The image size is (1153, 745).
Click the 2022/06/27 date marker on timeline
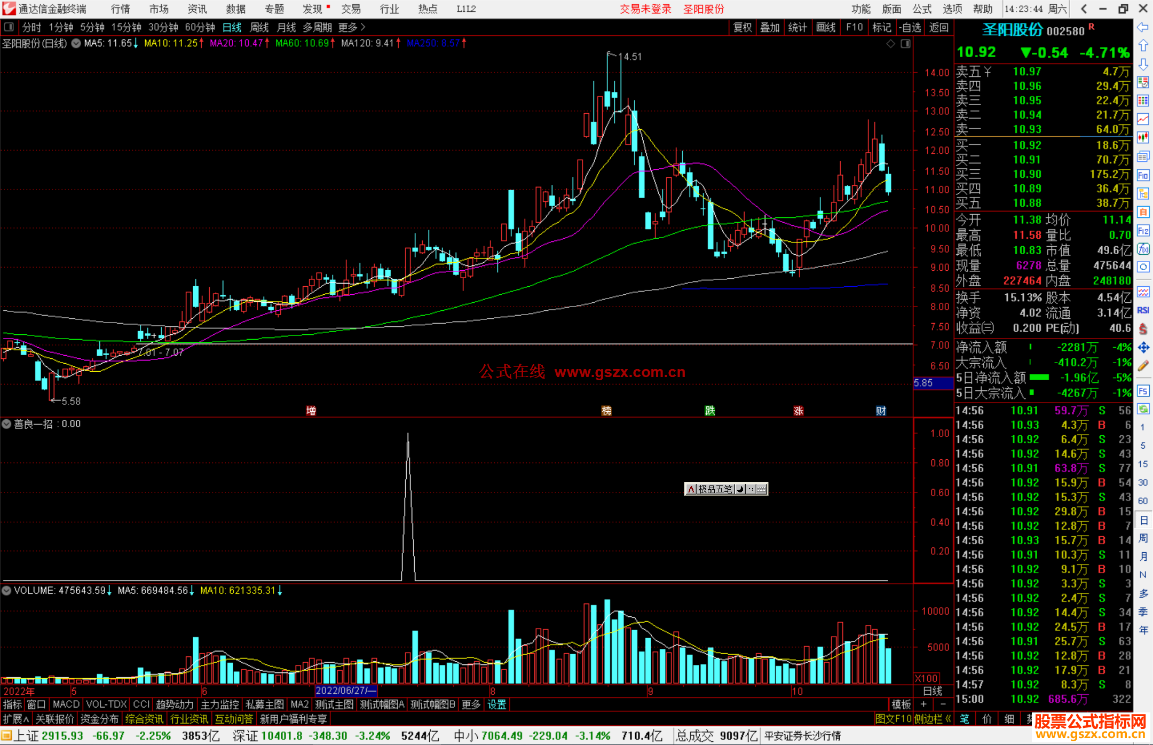point(345,691)
